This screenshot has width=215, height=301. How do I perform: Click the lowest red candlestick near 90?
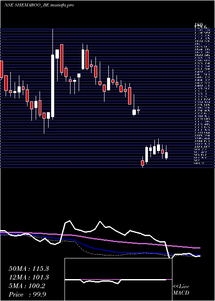(x=142, y=163)
